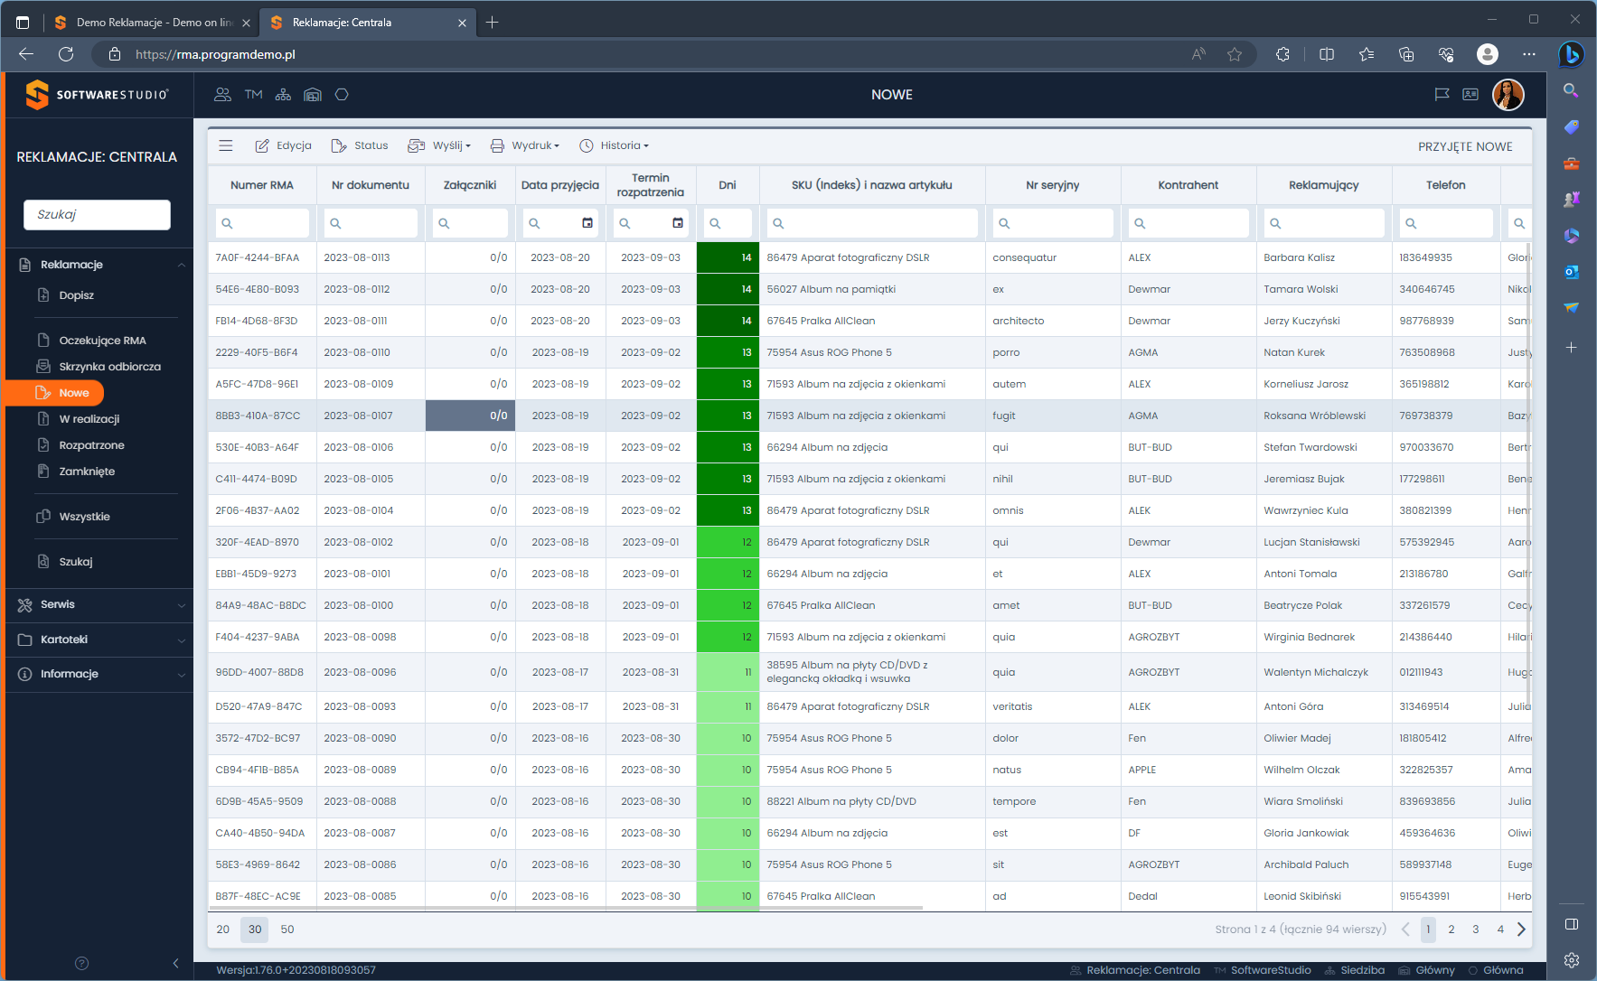Open calendar picker for Termin rozpatrzenia filter
This screenshot has width=1597, height=981.
point(678,223)
